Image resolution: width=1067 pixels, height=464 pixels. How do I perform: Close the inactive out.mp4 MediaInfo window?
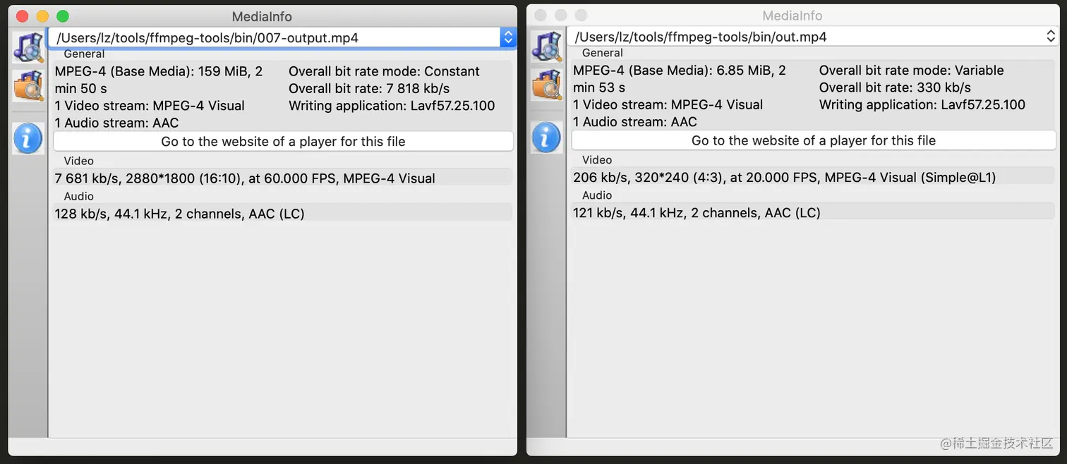[x=541, y=16]
